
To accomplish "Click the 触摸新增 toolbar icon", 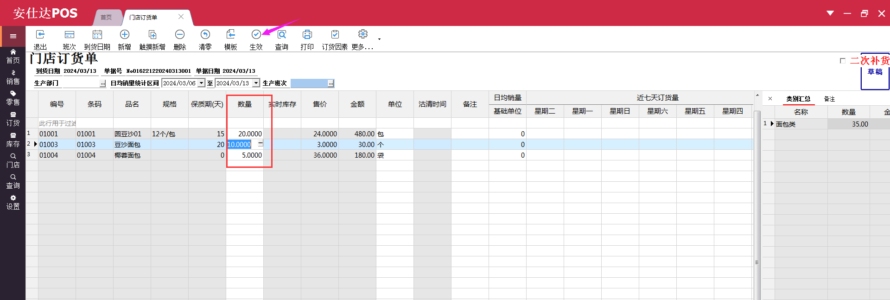I will pyautogui.click(x=152, y=35).
